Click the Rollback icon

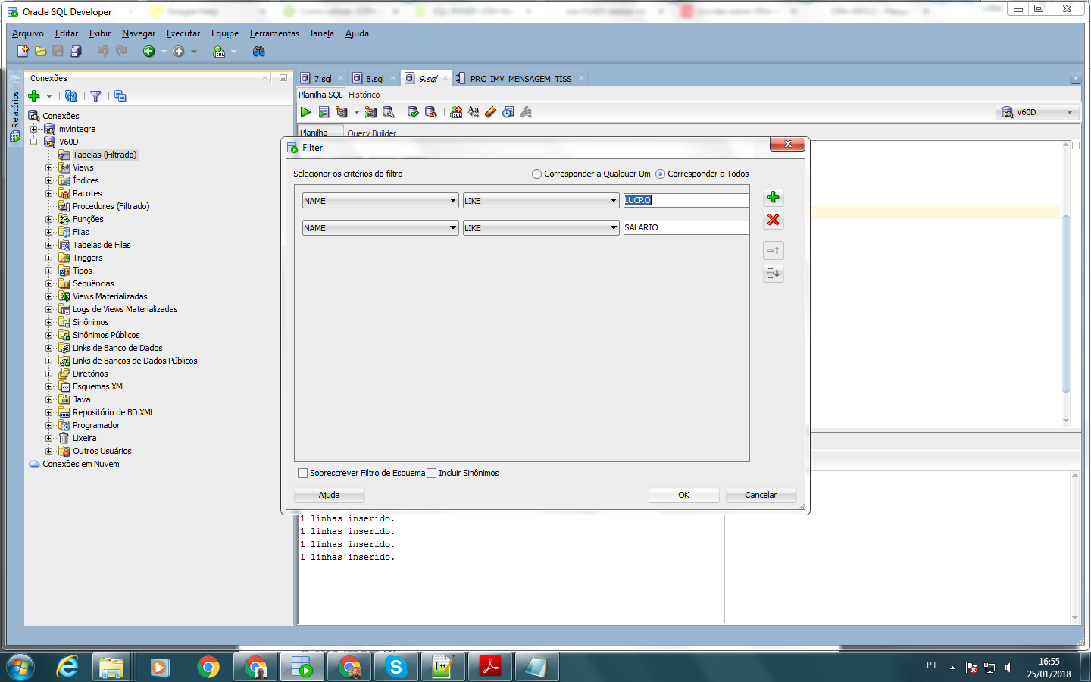[x=431, y=112]
